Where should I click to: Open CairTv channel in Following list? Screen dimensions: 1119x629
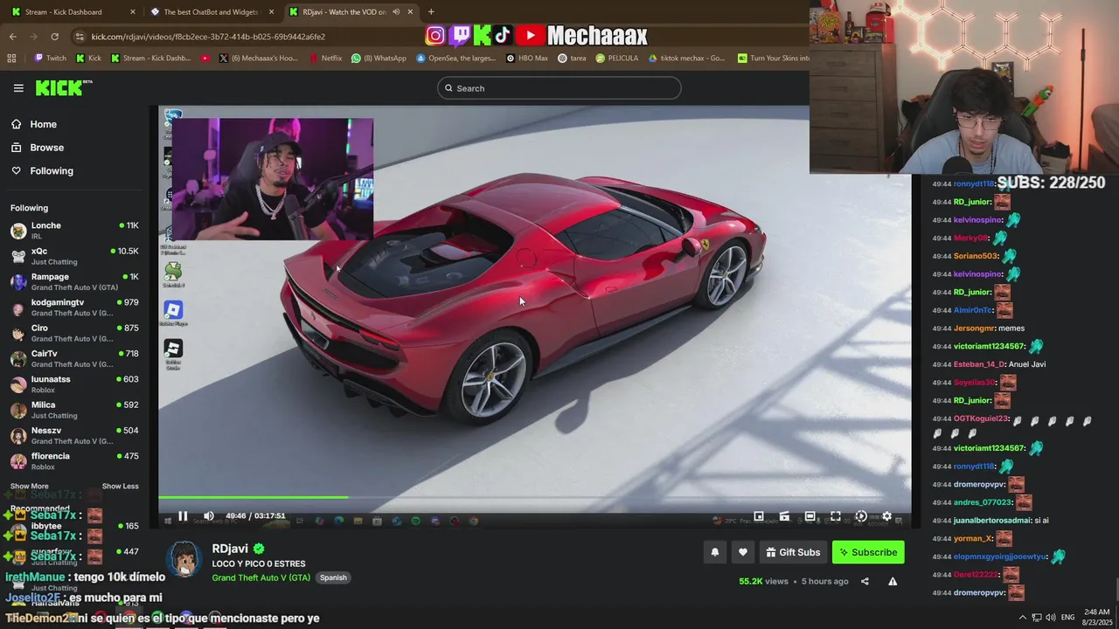pyautogui.click(x=74, y=358)
